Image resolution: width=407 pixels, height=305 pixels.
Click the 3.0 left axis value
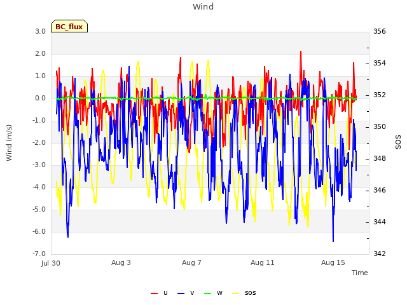tap(41, 31)
